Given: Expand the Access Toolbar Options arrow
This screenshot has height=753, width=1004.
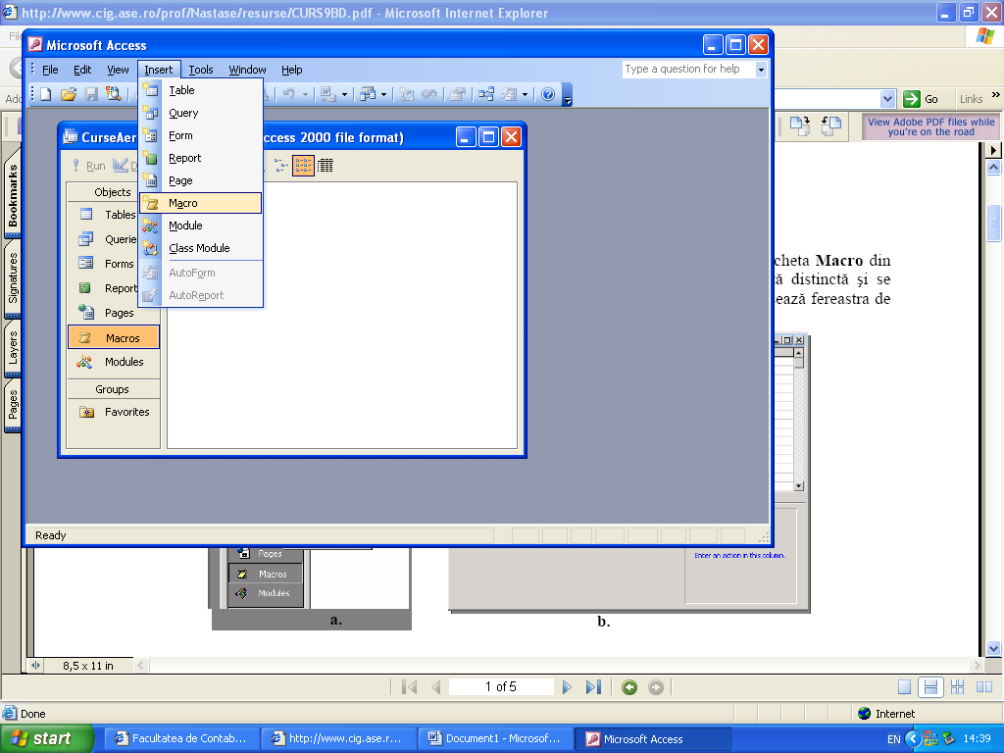Looking at the screenshot, I should pyautogui.click(x=567, y=95).
